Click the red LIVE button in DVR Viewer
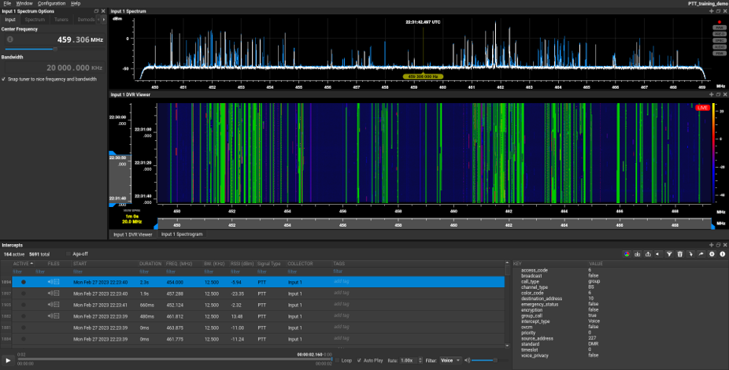This screenshot has width=729, height=370. (x=702, y=107)
